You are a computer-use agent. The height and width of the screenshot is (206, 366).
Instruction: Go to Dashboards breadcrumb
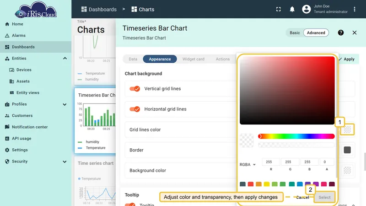click(99, 9)
